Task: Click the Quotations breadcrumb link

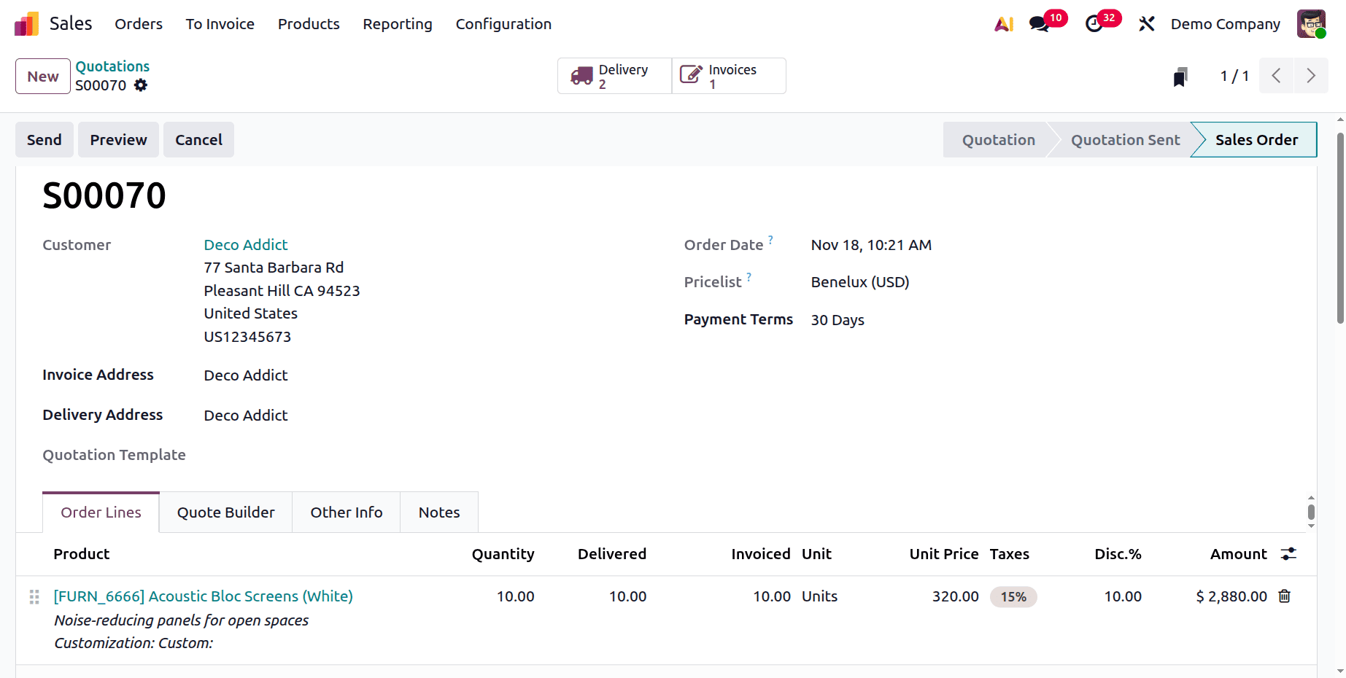Action: (x=112, y=66)
